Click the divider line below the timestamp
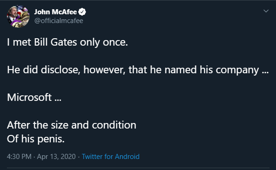This screenshot has height=170, width=276. 138,168
